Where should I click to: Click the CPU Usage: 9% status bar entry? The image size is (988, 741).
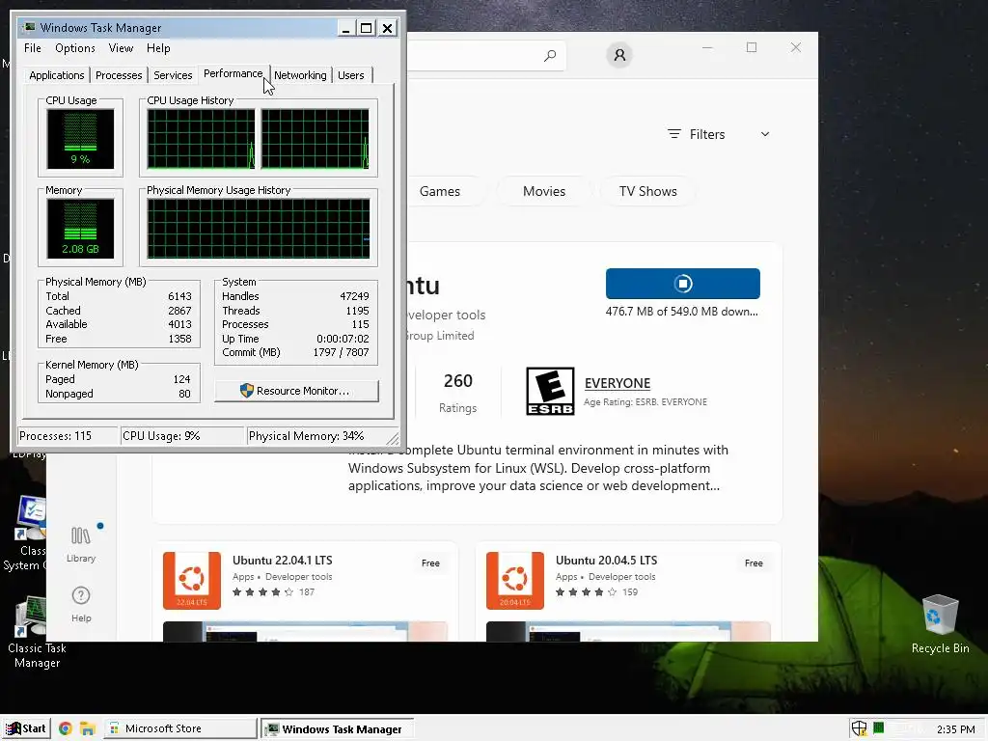click(x=181, y=436)
